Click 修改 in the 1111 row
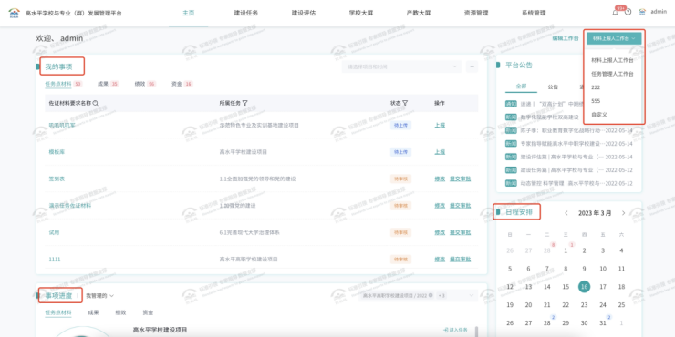Screen dimensions: 675x337 click(440, 260)
